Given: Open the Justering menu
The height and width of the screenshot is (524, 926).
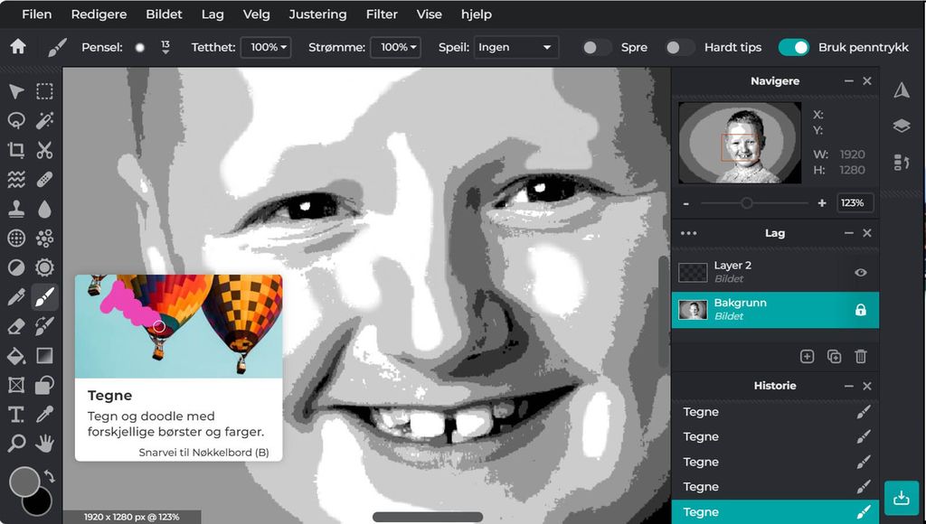Looking at the screenshot, I should click(x=317, y=14).
